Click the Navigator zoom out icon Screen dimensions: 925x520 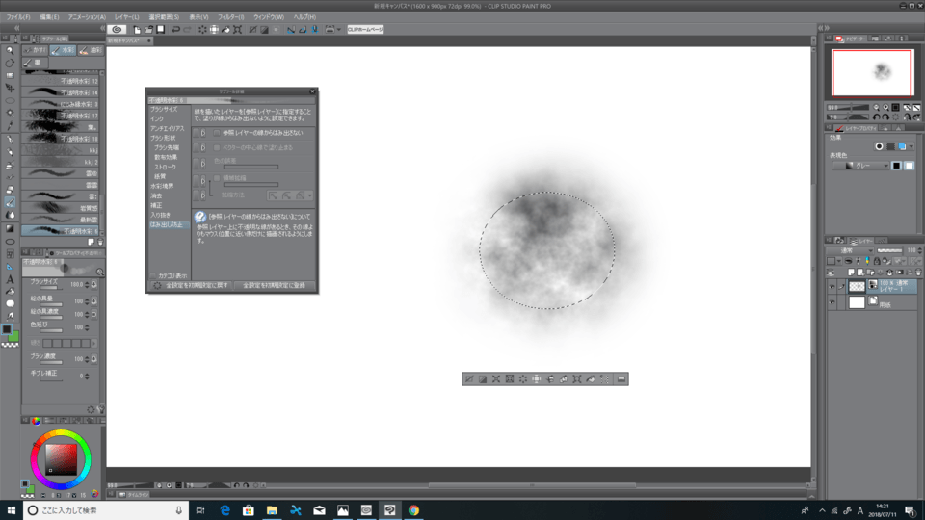click(x=876, y=107)
